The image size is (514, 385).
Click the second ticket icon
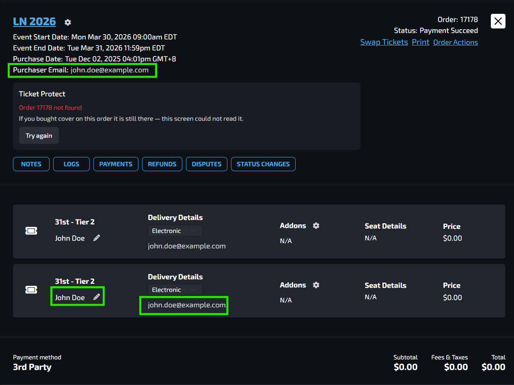(31, 290)
